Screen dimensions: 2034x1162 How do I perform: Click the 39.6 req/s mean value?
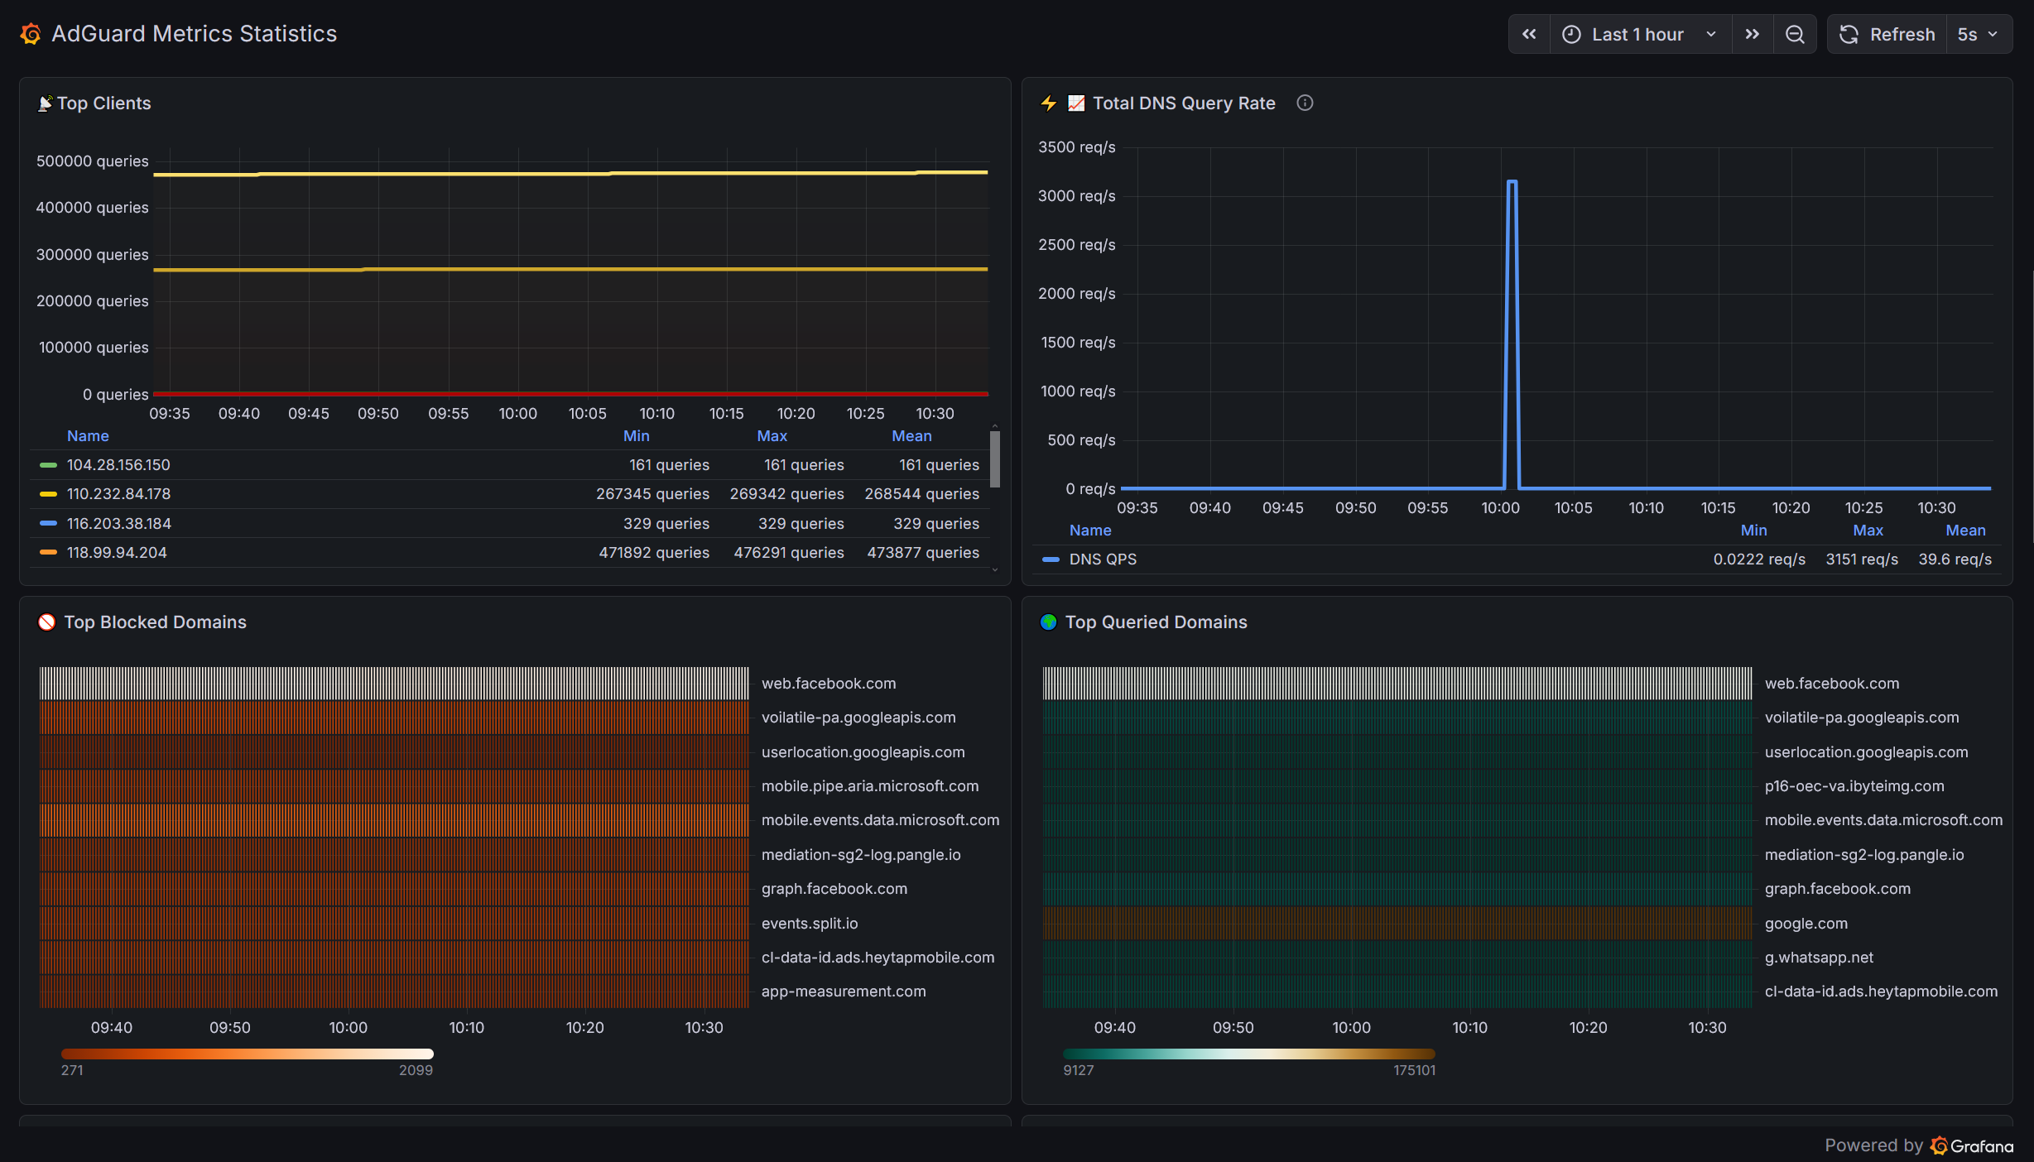(x=1955, y=559)
